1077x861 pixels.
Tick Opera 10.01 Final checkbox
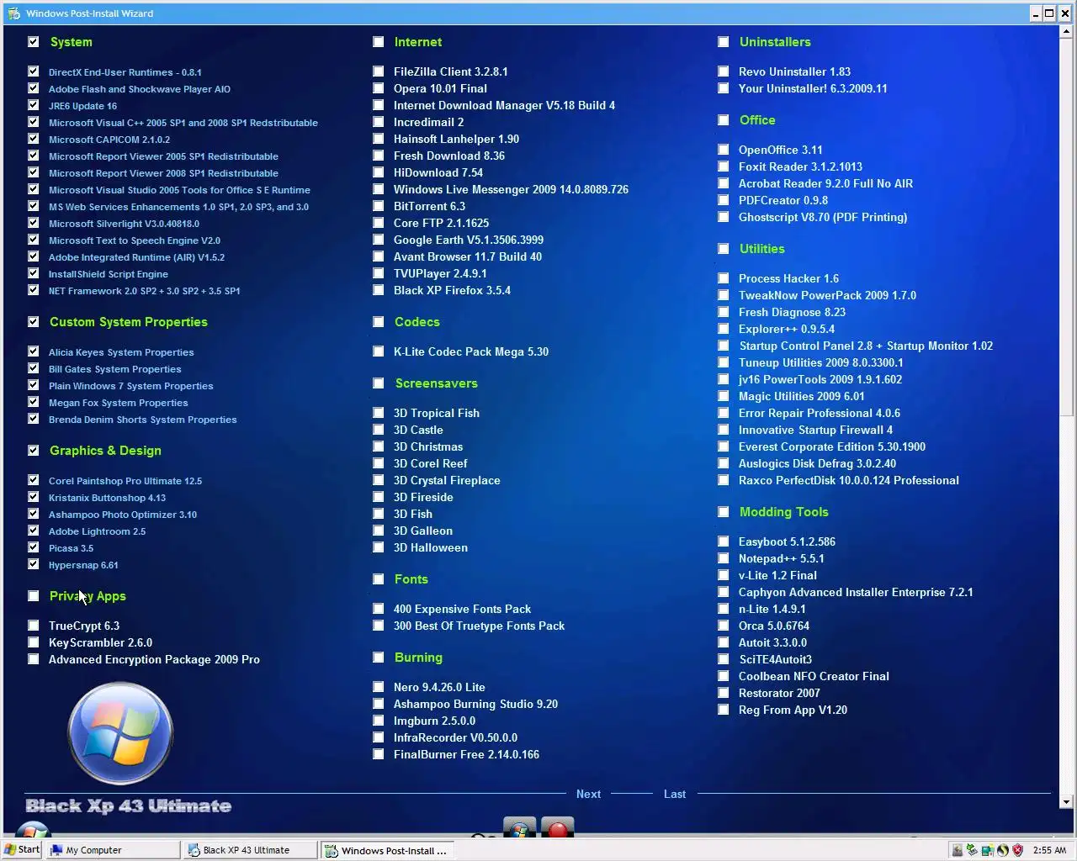point(378,88)
